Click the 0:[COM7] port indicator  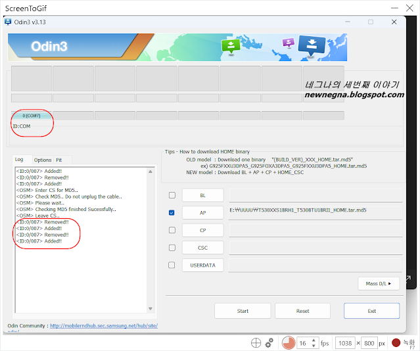point(32,116)
